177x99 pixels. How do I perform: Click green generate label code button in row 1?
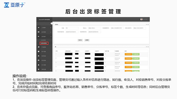point(136,54)
